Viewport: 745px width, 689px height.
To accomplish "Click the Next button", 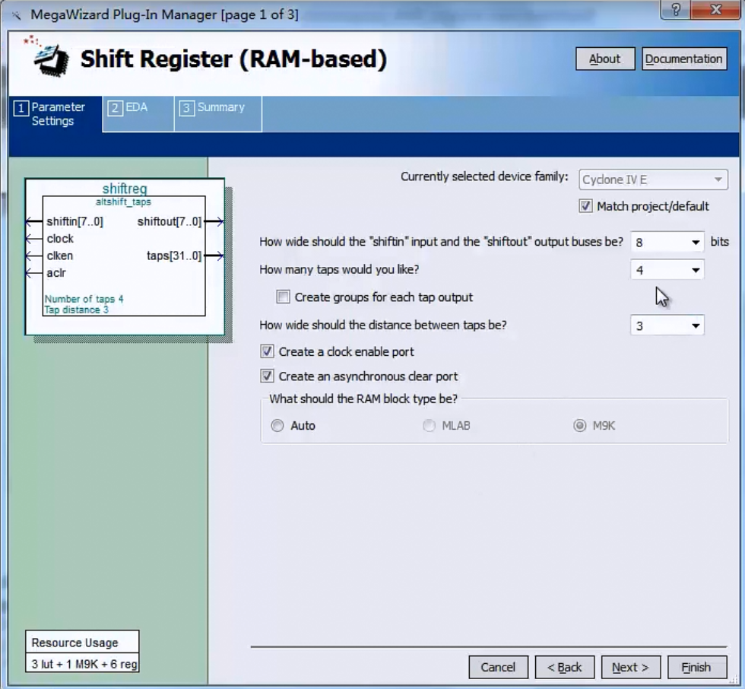I will [x=630, y=667].
